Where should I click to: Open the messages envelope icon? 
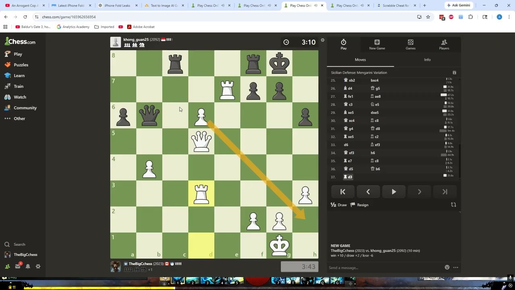click(x=18, y=266)
